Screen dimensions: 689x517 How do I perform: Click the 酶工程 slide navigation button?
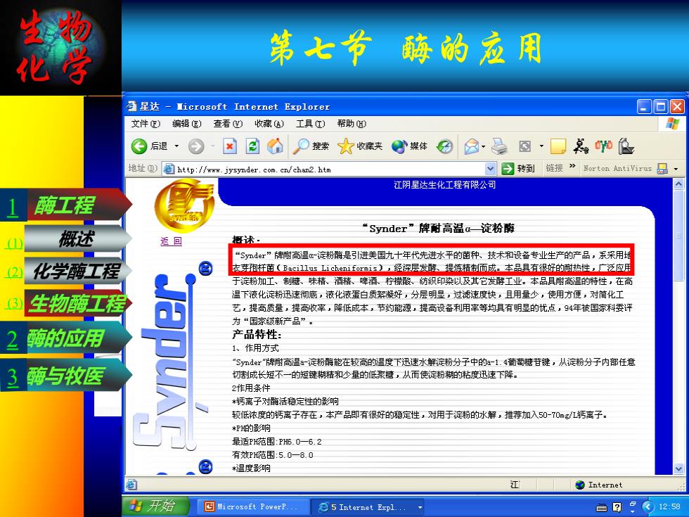click(79, 205)
